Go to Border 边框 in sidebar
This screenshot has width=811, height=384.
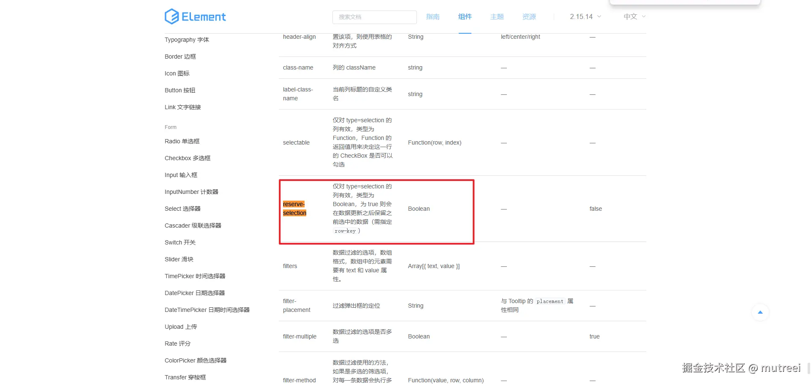click(x=180, y=56)
